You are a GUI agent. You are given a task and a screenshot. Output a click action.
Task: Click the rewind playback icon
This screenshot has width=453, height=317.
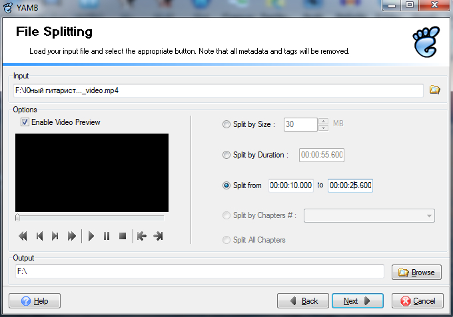coord(23,236)
